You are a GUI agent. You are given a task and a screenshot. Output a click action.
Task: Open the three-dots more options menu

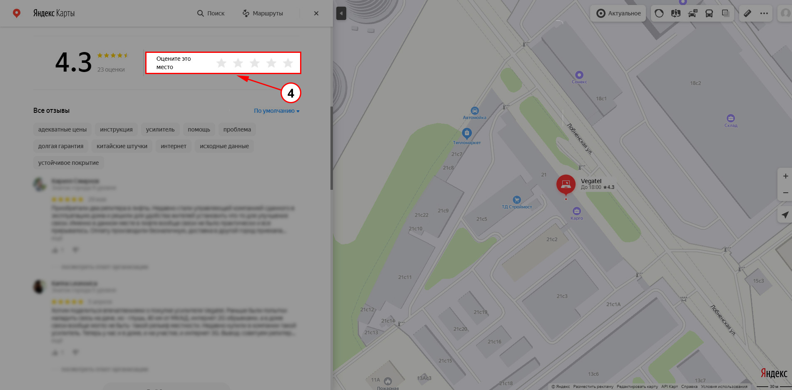tap(764, 13)
